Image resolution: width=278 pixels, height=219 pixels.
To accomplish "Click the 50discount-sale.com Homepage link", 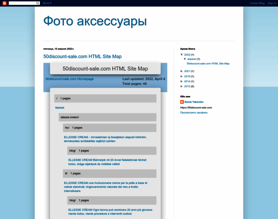I will coord(69,79).
